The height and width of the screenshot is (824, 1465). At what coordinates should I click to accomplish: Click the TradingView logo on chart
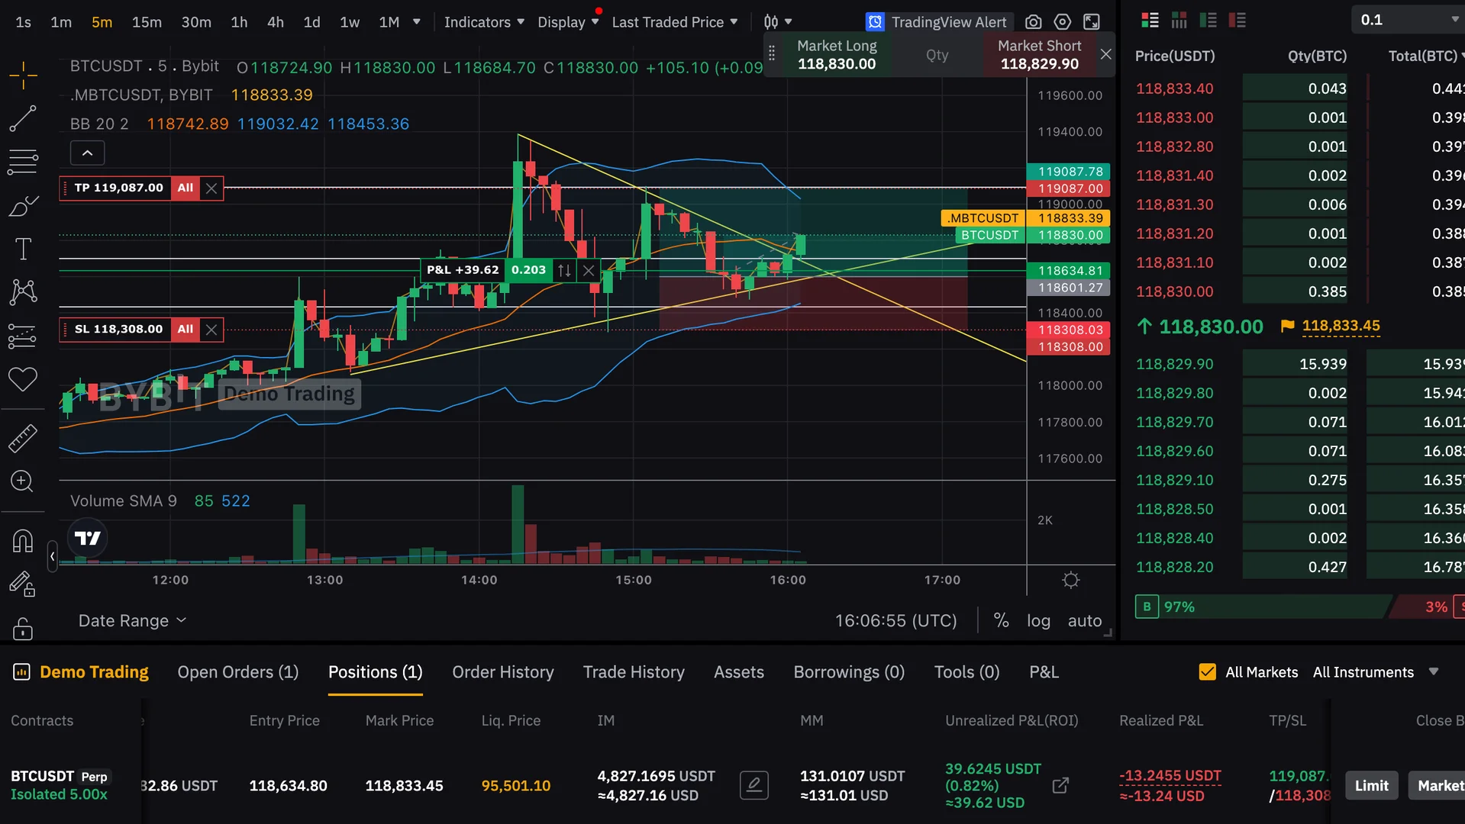[88, 539]
